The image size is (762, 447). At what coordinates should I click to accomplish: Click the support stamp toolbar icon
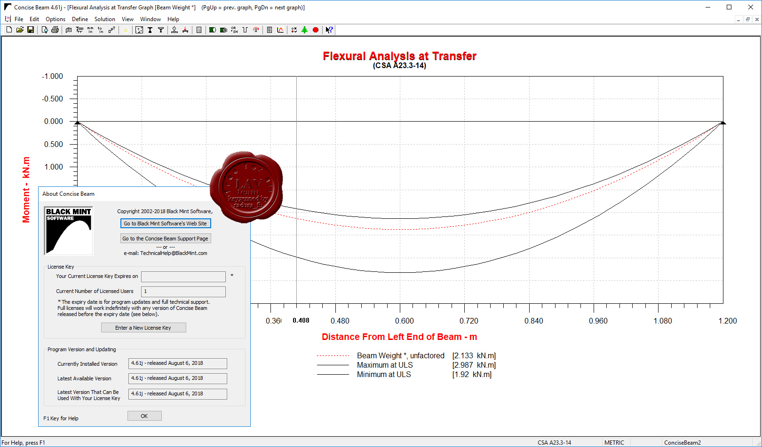point(175,30)
